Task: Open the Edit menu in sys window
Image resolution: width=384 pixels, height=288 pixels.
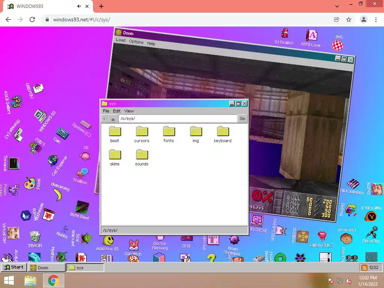Action: (x=117, y=111)
